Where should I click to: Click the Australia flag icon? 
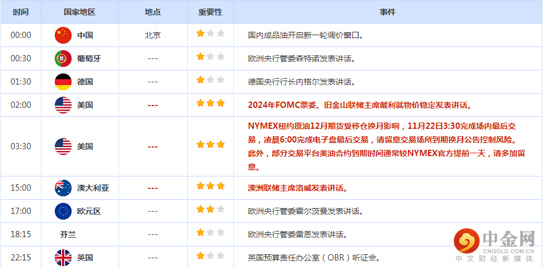(x=63, y=188)
